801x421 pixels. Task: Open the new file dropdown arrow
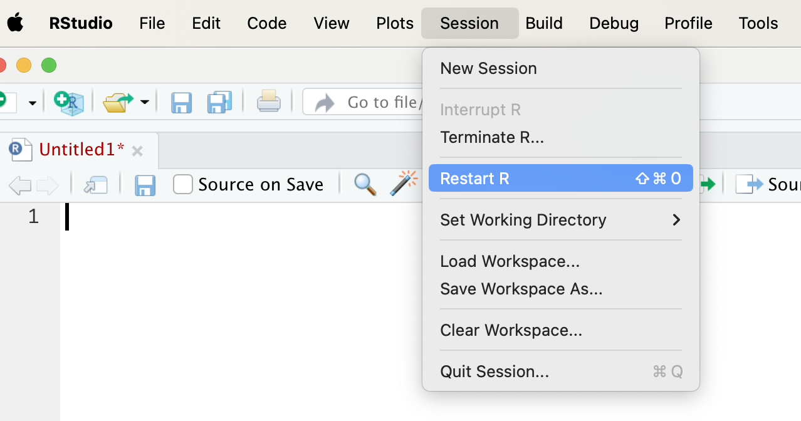(x=32, y=102)
